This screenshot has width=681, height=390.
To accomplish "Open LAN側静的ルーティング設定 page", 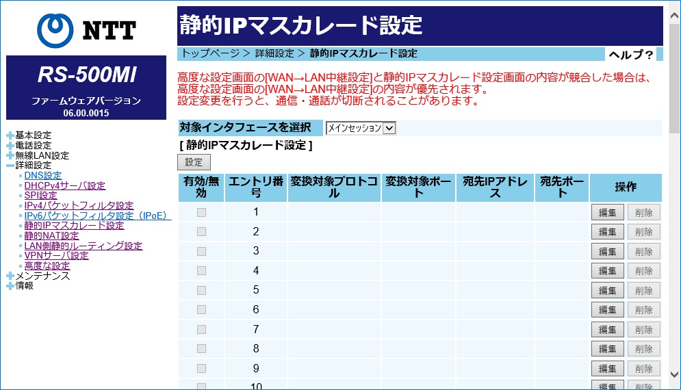I will click(83, 246).
